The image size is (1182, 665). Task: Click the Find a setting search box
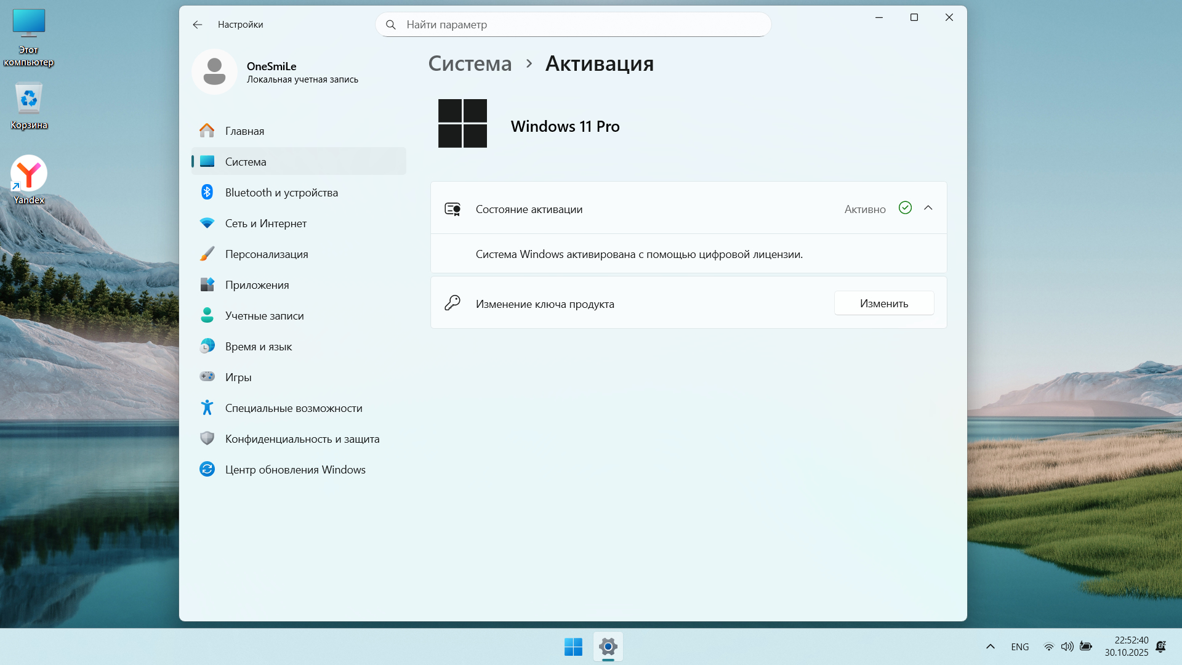pos(573,25)
